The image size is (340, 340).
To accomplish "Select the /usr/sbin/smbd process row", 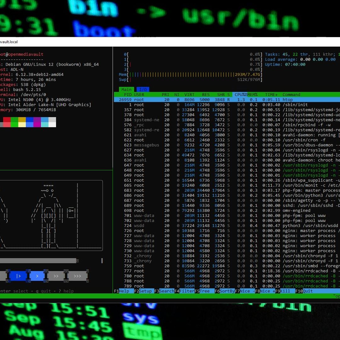I will (227, 266).
